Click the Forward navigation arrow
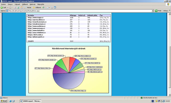171x103 pixels. click(x=10, y=8)
